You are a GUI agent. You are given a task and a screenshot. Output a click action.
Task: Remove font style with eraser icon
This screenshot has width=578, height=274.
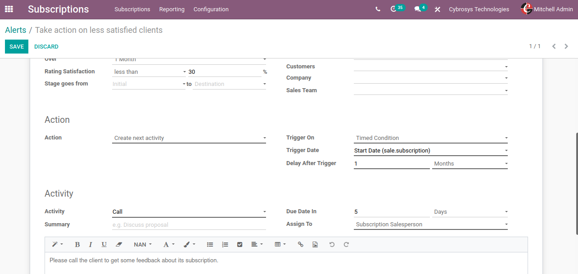[x=119, y=244]
